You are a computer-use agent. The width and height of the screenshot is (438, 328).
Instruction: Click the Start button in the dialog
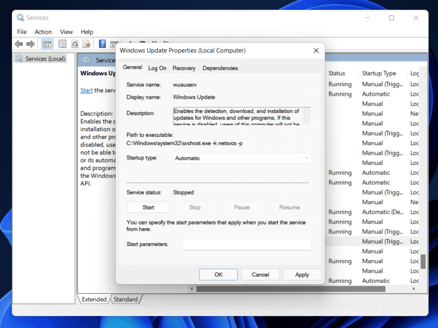click(148, 207)
